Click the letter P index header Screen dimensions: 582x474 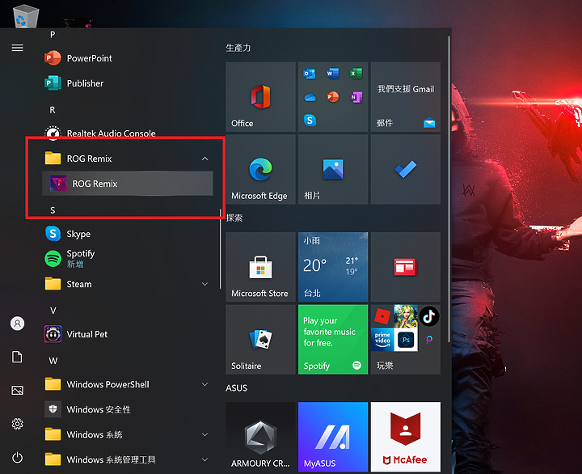click(x=53, y=35)
